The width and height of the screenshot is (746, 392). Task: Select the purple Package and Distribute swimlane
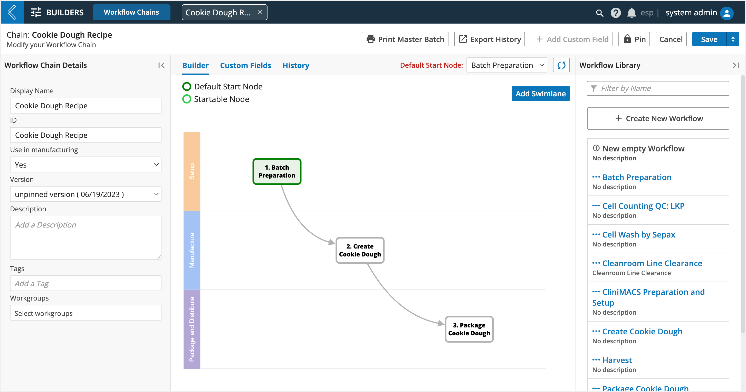192,329
